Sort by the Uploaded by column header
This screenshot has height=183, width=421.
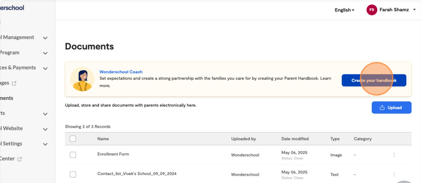point(243,139)
